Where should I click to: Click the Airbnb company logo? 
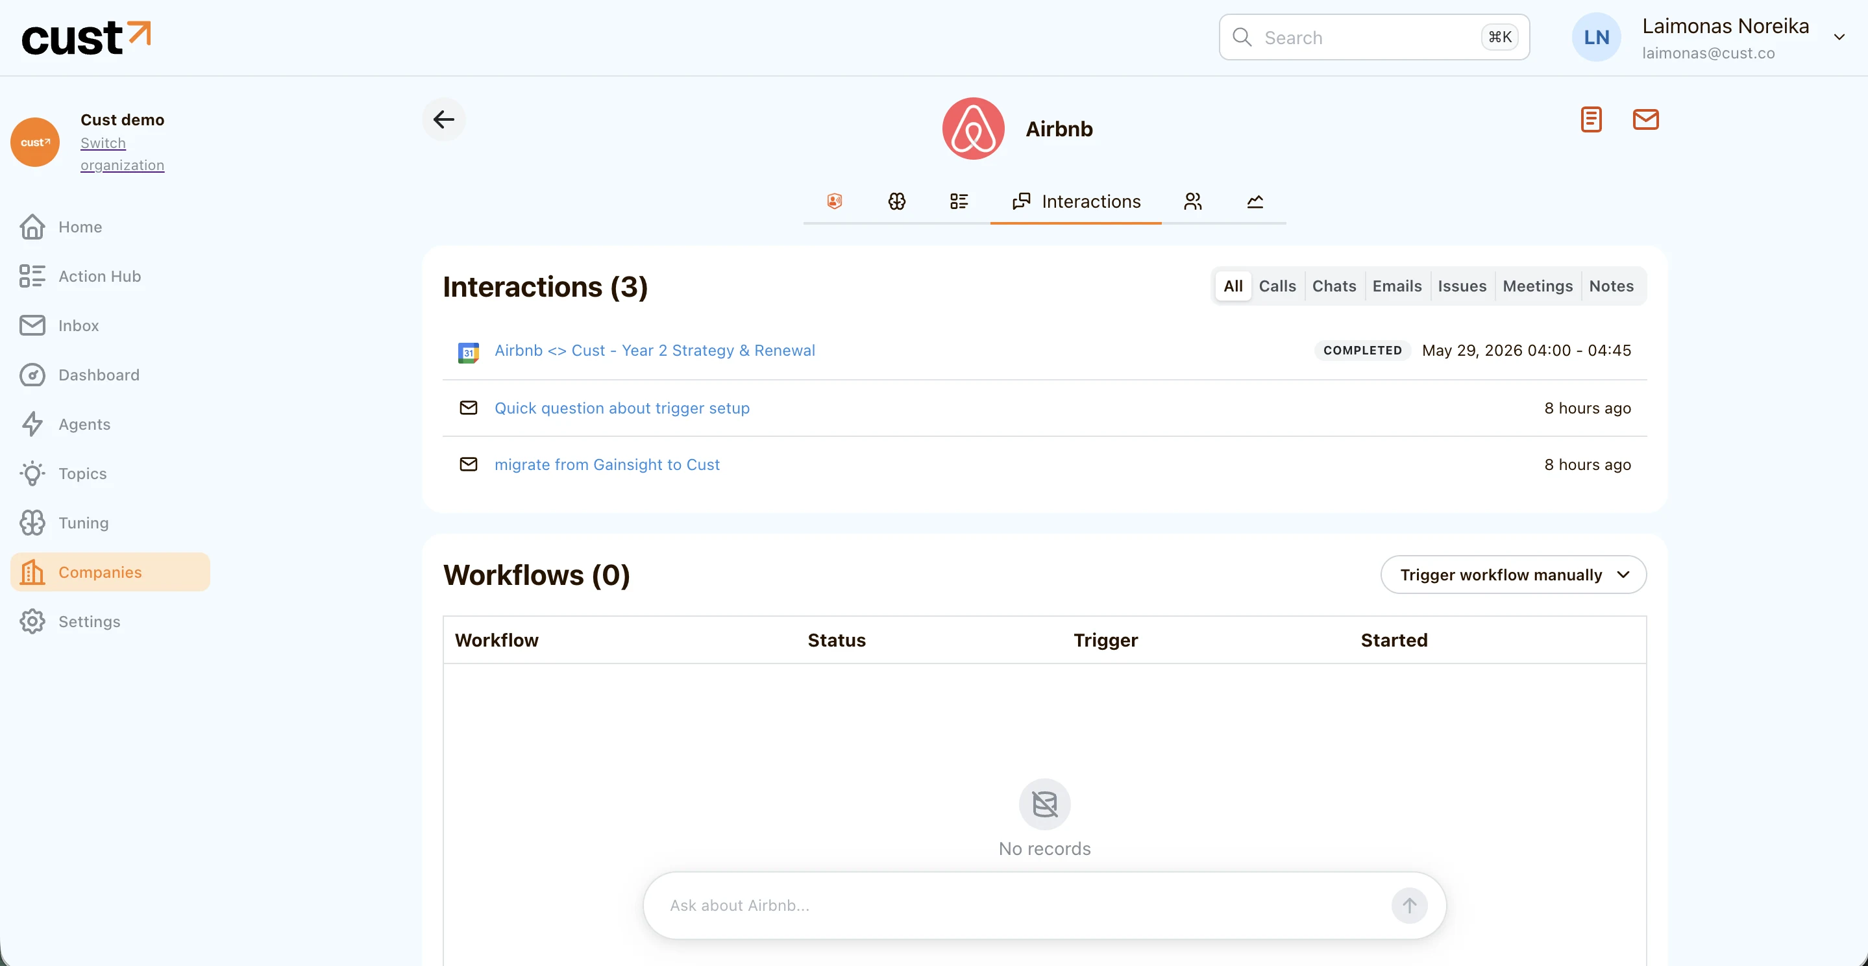pos(973,129)
